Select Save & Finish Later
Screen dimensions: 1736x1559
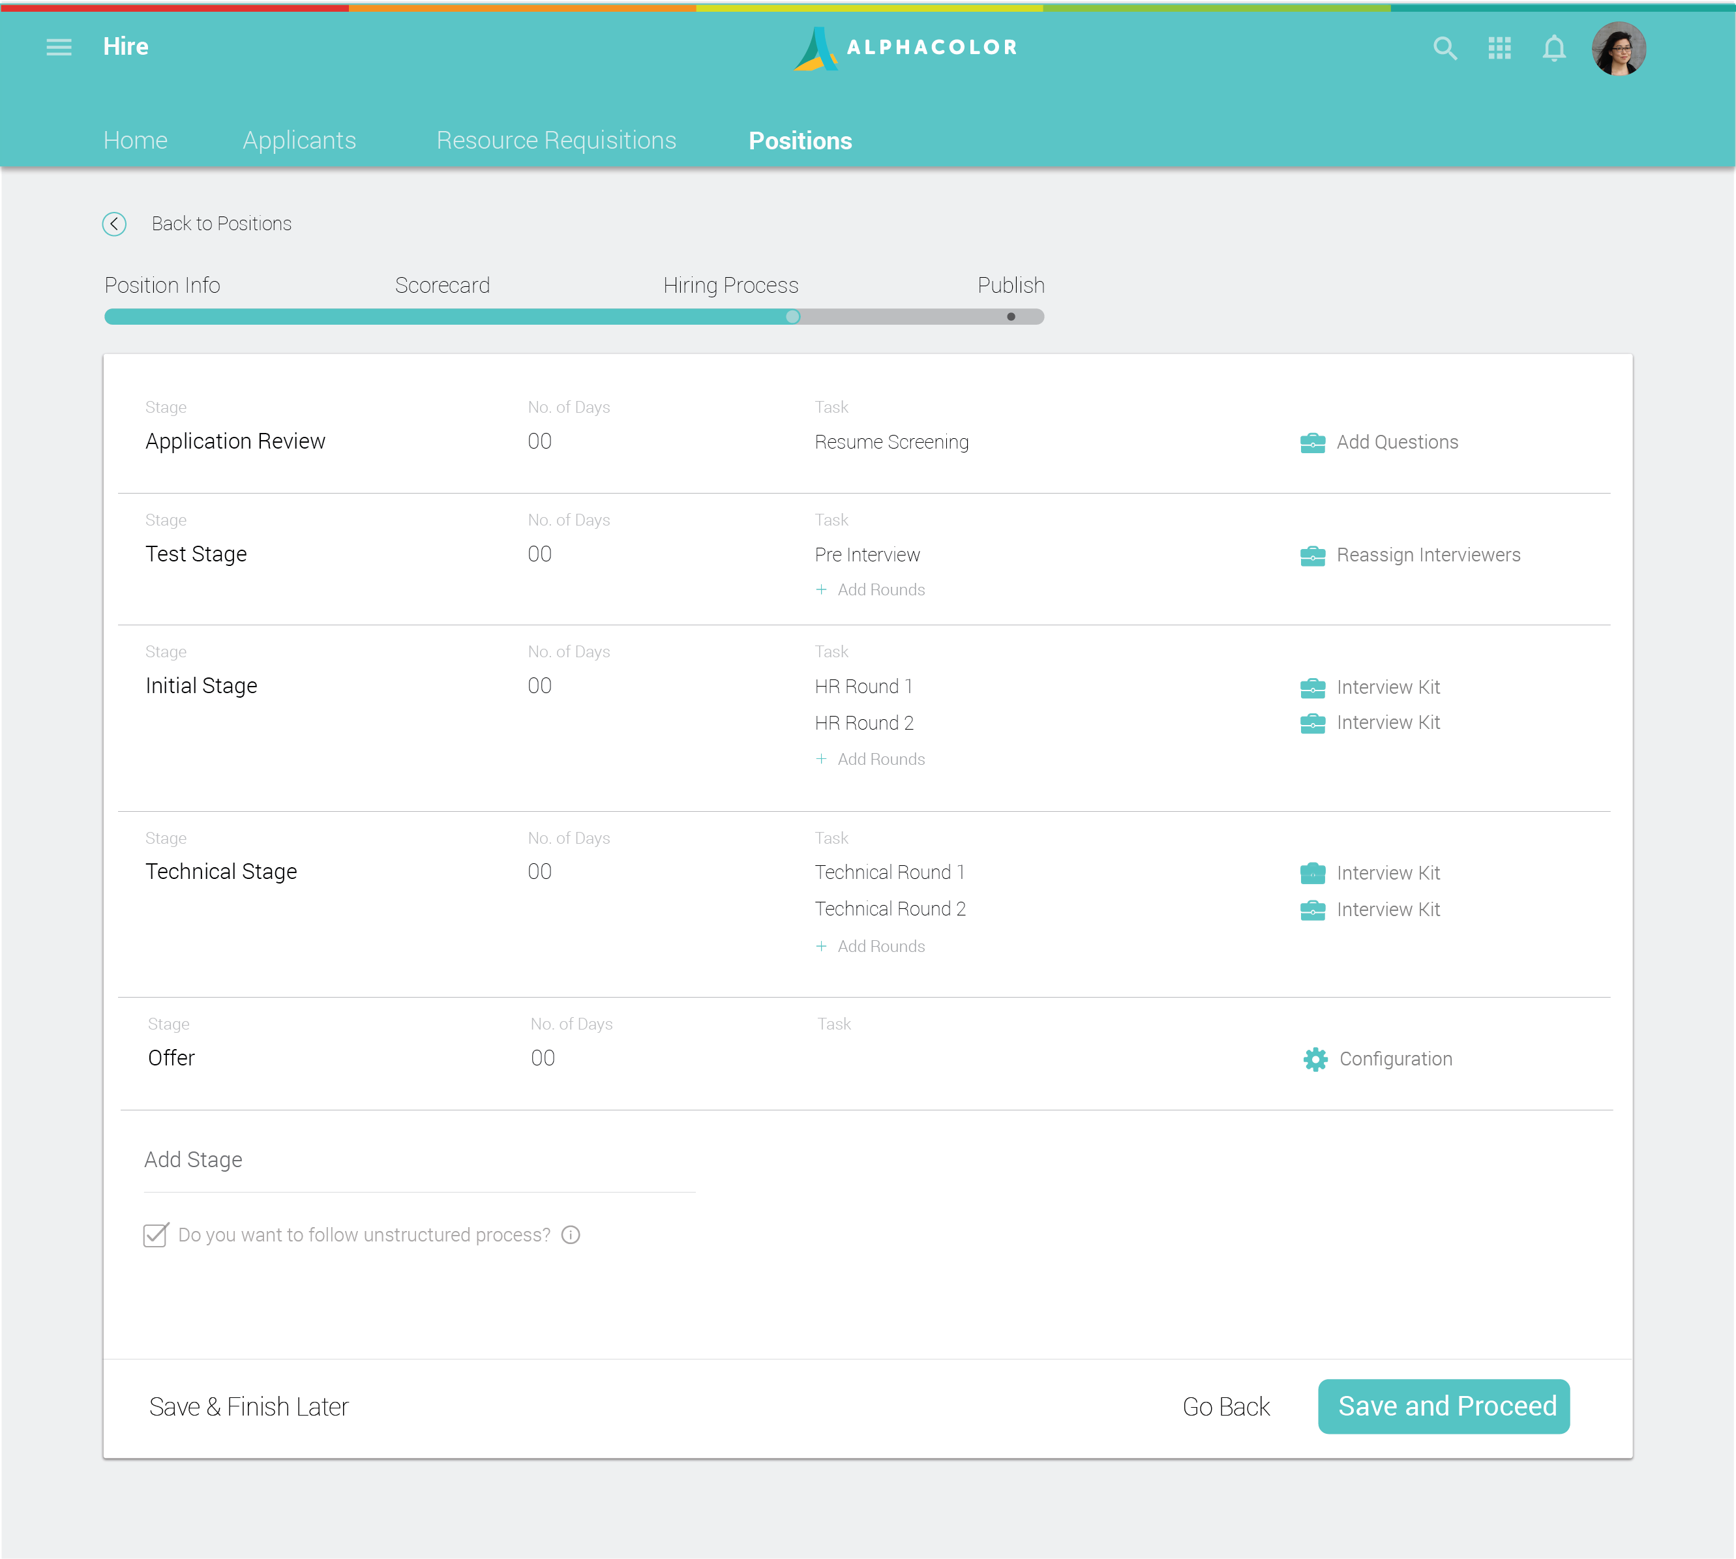click(x=248, y=1406)
